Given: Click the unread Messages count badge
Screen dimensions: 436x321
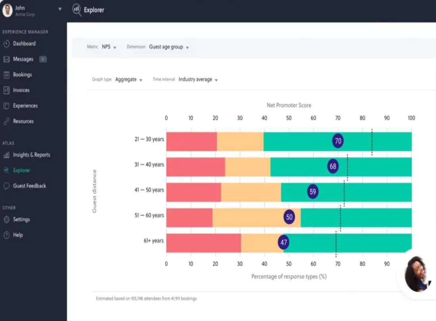Looking at the screenshot, I should point(43,59).
